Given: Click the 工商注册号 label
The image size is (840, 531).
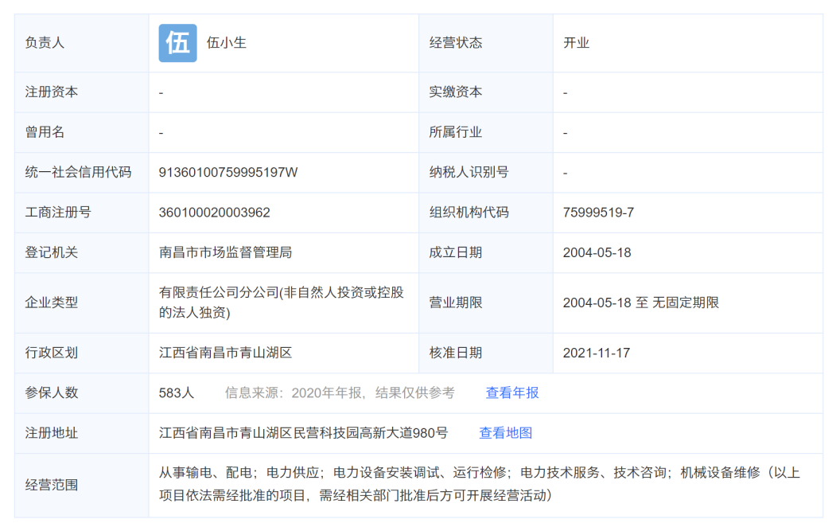Looking at the screenshot, I should [58, 213].
